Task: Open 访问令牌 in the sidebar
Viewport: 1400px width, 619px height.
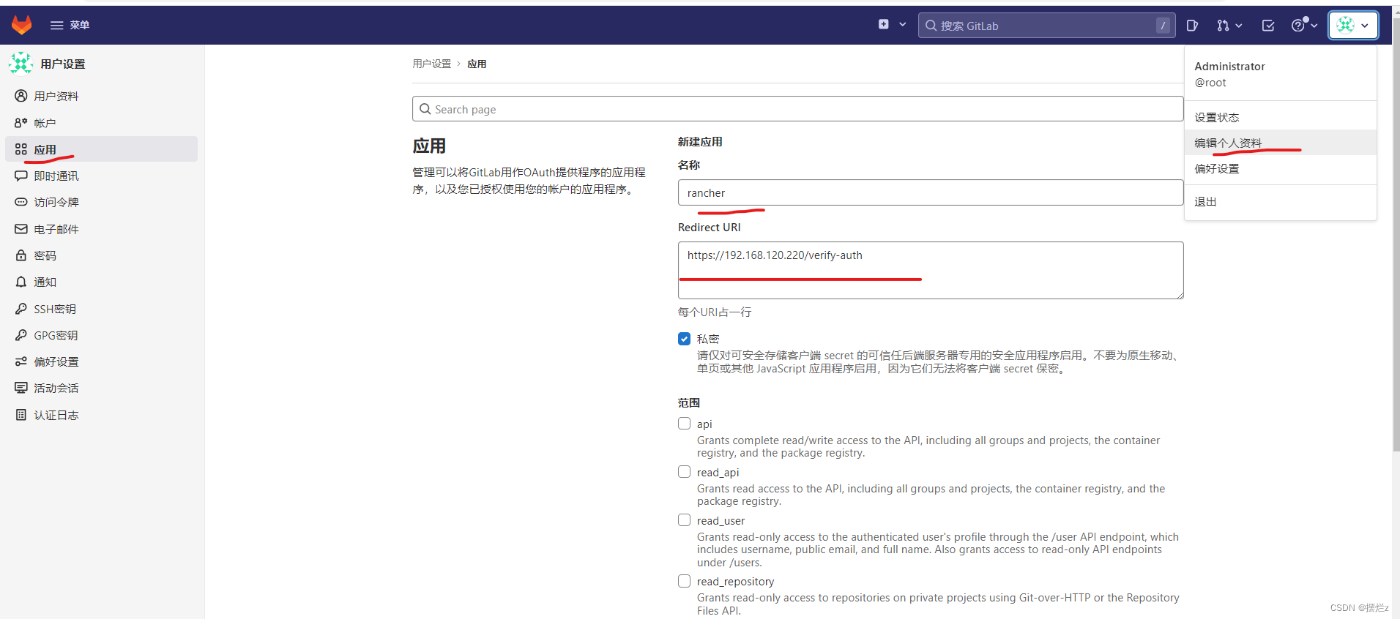Action: click(101, 202)
